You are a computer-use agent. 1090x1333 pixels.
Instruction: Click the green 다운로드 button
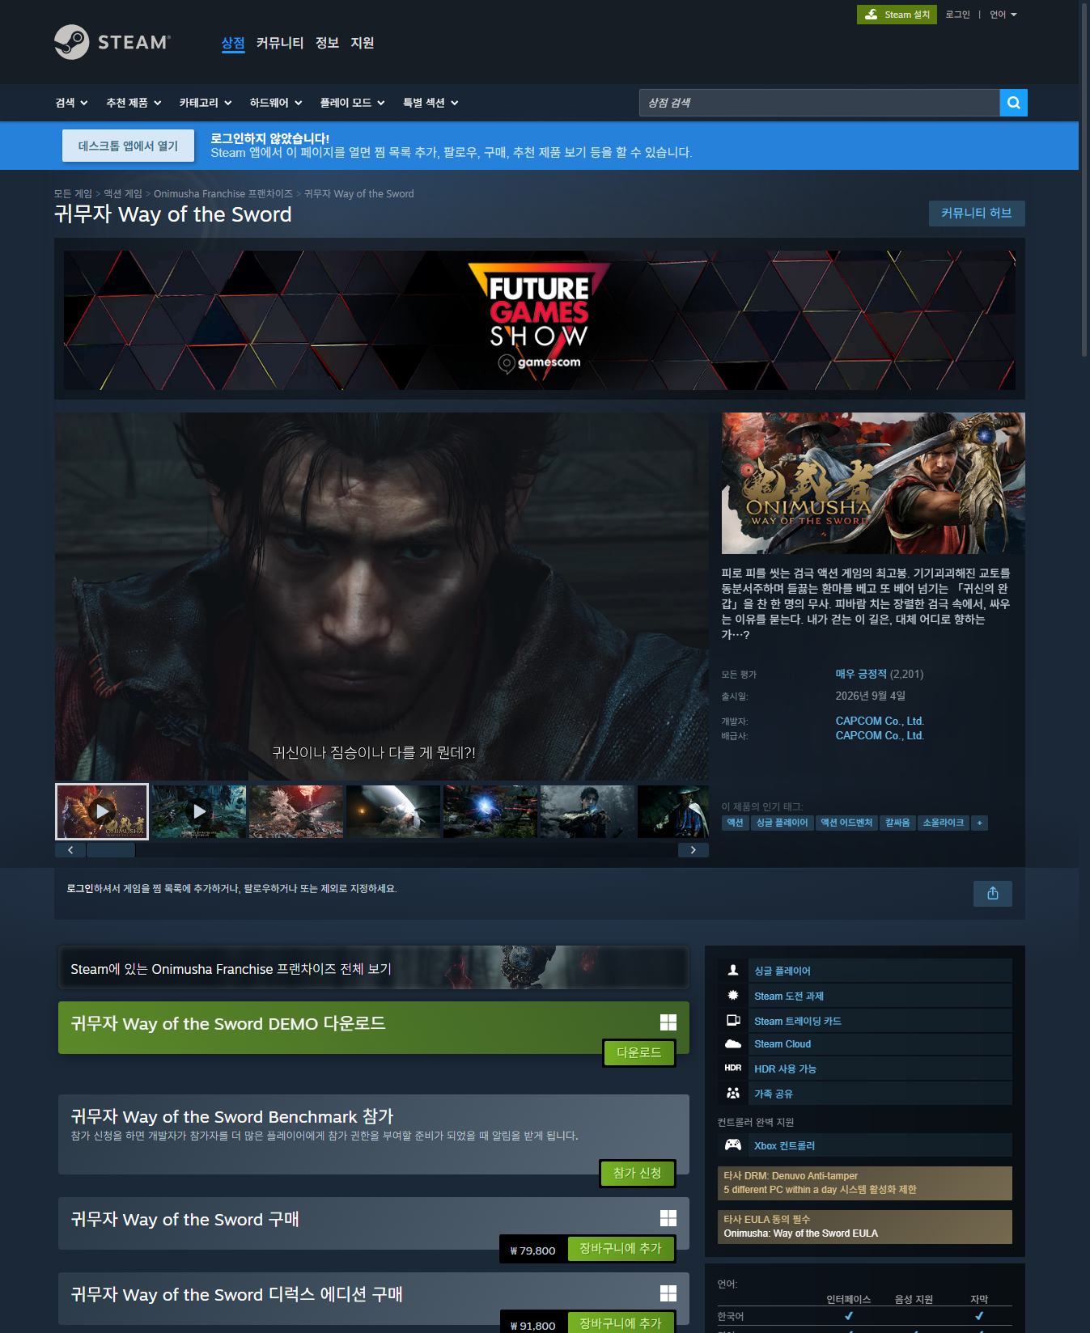(639, 1052)
